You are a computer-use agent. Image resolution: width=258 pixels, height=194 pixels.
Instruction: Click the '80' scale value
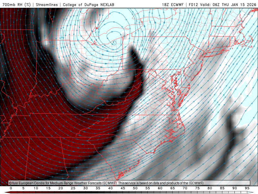coord(210,188)
